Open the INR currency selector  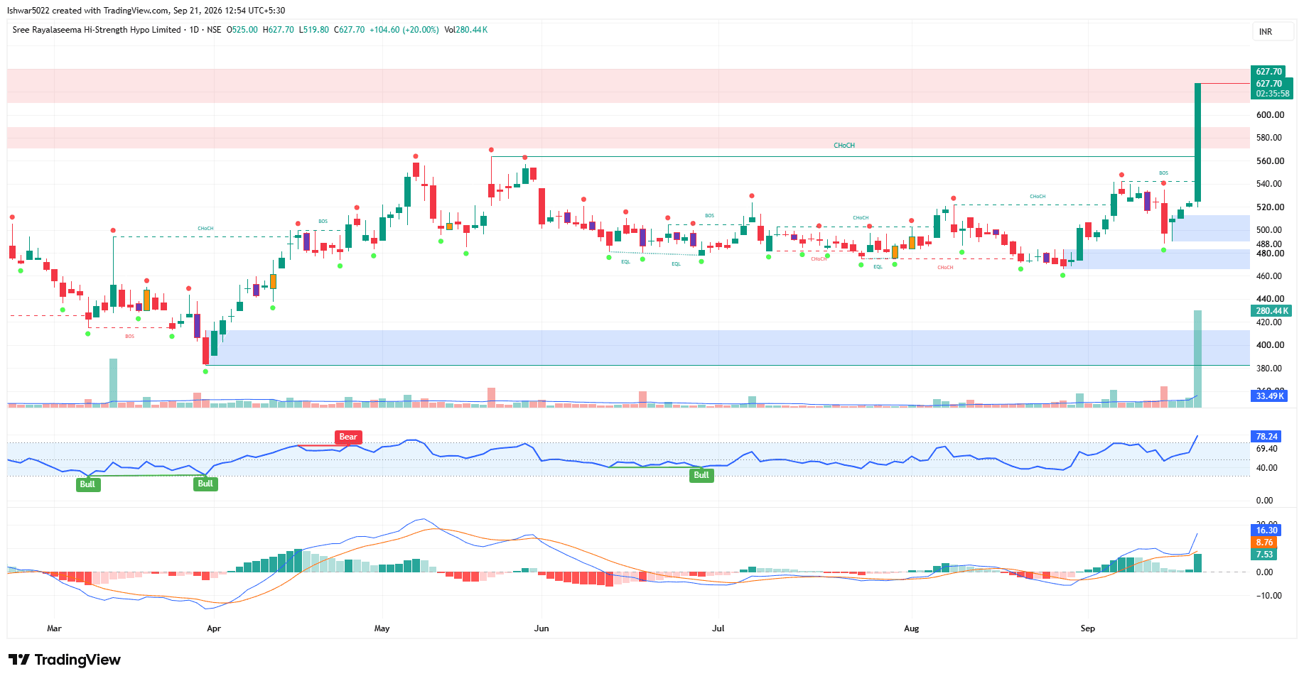tap(1272, 32)
